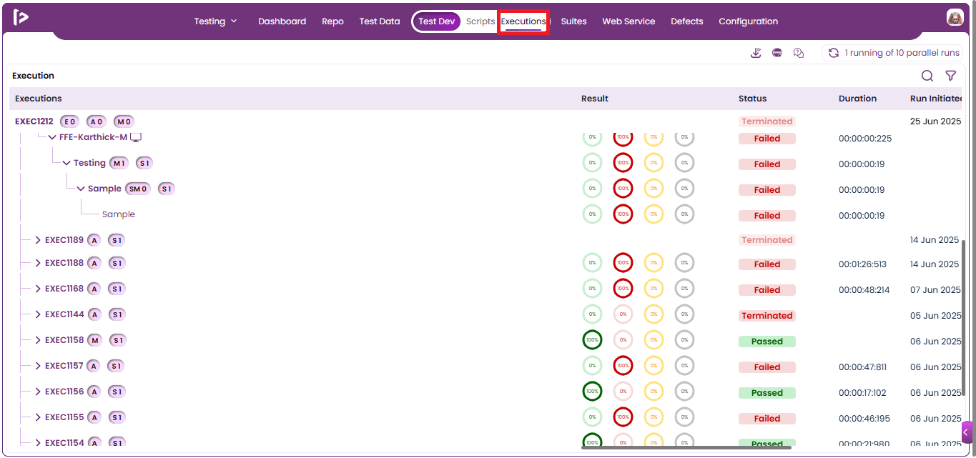Click the green 100% result ring for EXEC1156
976x458 pixels.
pos(592,392)
